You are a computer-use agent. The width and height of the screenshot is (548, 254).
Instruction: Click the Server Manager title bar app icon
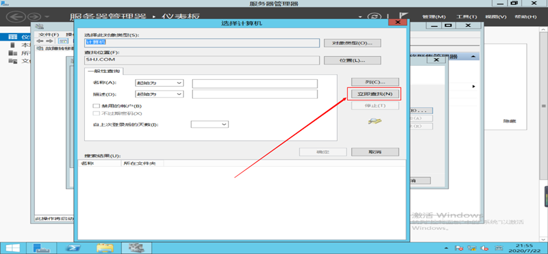pos(5,4)
